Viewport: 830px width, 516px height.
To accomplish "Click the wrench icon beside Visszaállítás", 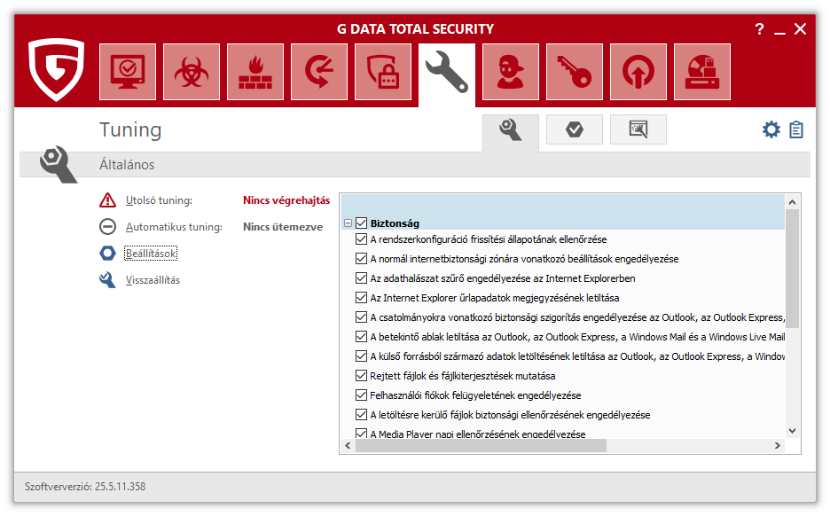I will [107, 279].
